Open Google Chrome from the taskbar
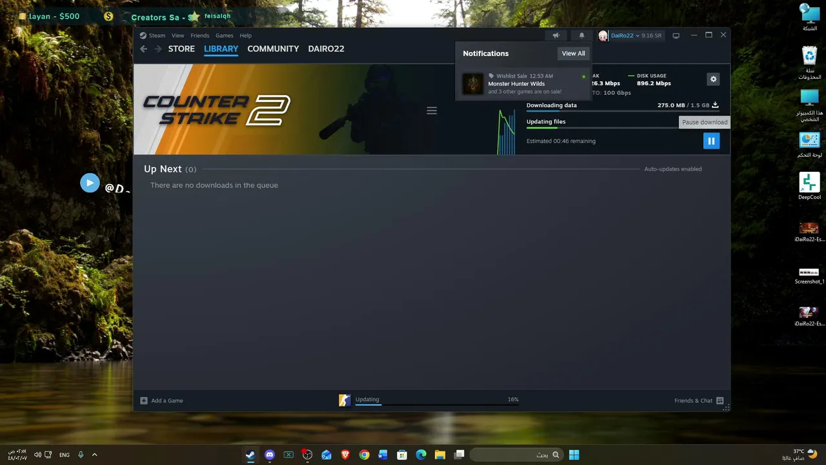The width and height of the screenshot is (826, 465). click(365, 455)
